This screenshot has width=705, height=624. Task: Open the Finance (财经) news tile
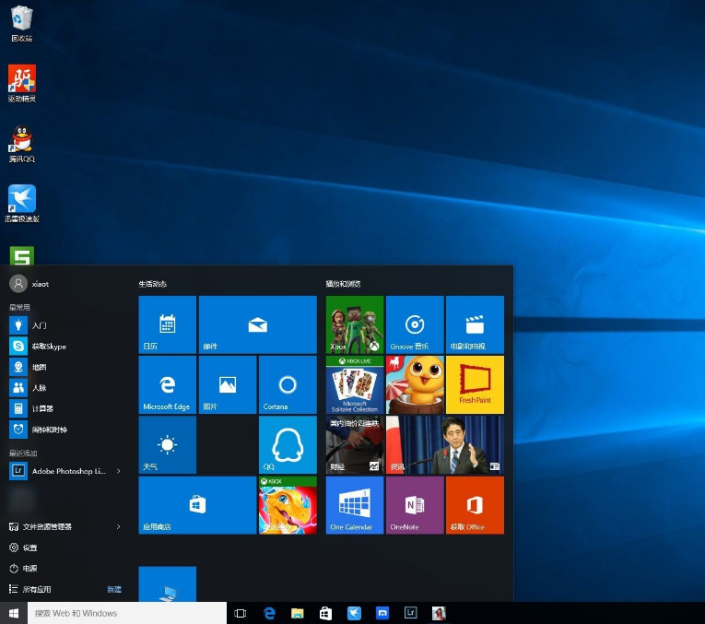coord(355,444)
